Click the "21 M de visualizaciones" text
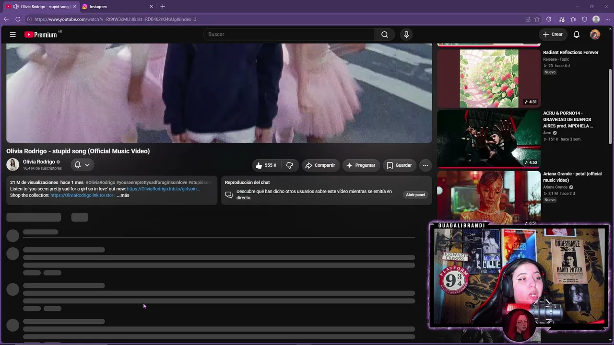This screenshot has height=345, width=614. [x=34, y=183]
